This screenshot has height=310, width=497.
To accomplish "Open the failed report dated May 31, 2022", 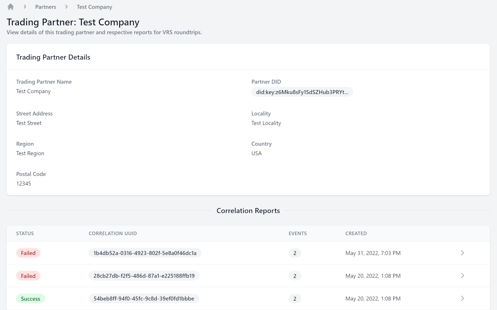I will click(462, 253).
